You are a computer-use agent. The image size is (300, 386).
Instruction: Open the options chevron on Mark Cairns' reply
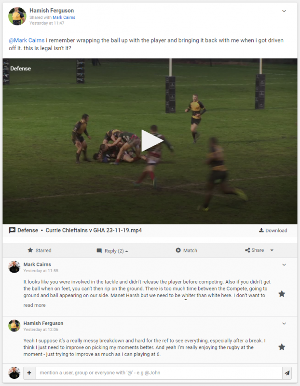pyautogui.click(x=284, y=265)
